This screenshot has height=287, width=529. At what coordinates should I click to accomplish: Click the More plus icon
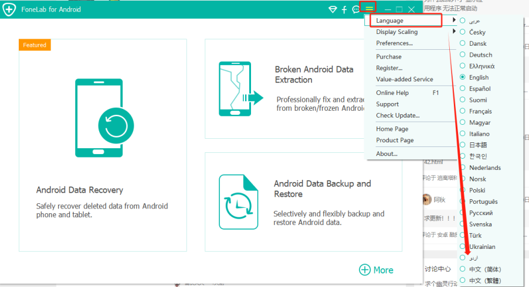coord(365,270)
